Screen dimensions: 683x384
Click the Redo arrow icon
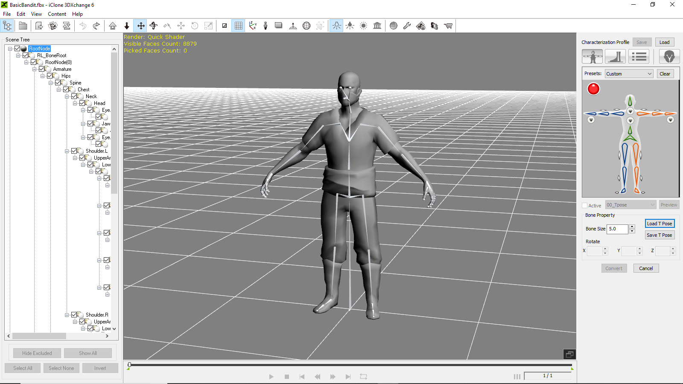point(96,26)
